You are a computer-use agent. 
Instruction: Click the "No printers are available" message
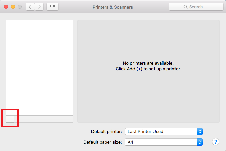pos(148,63)
